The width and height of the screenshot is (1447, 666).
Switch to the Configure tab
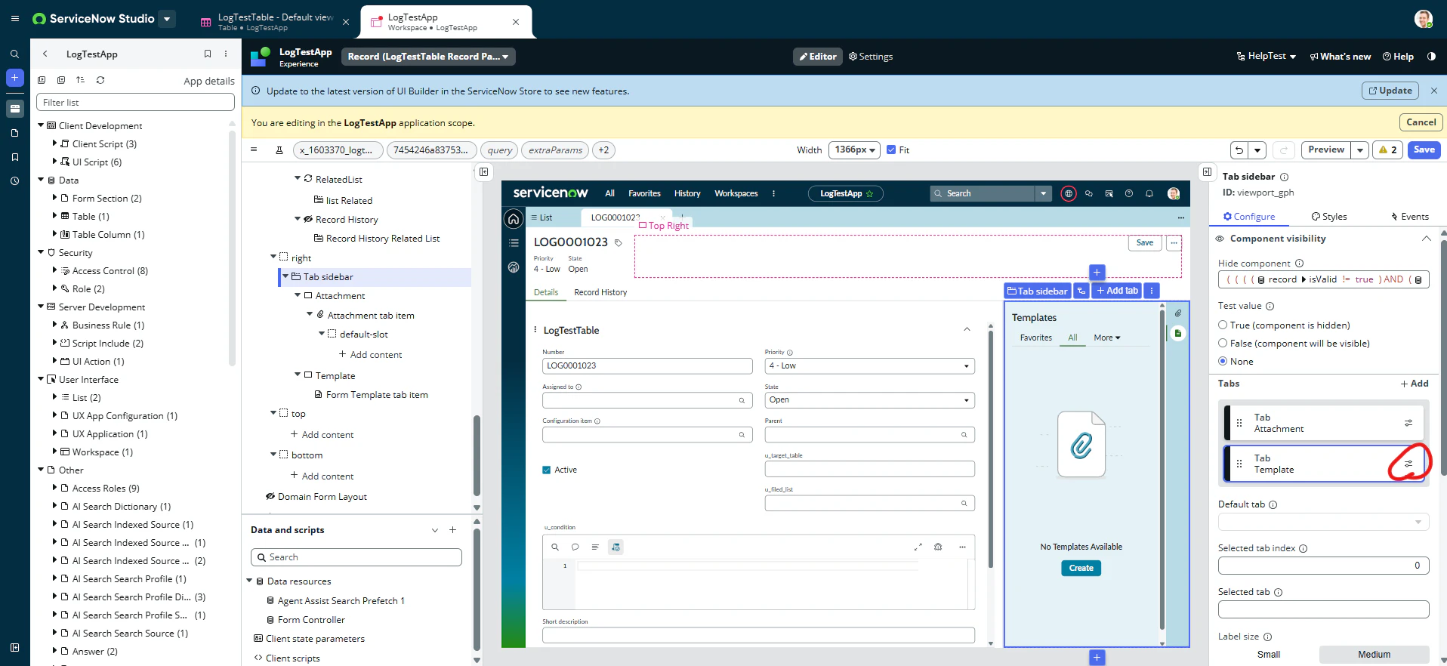(x=1249, y=217)
